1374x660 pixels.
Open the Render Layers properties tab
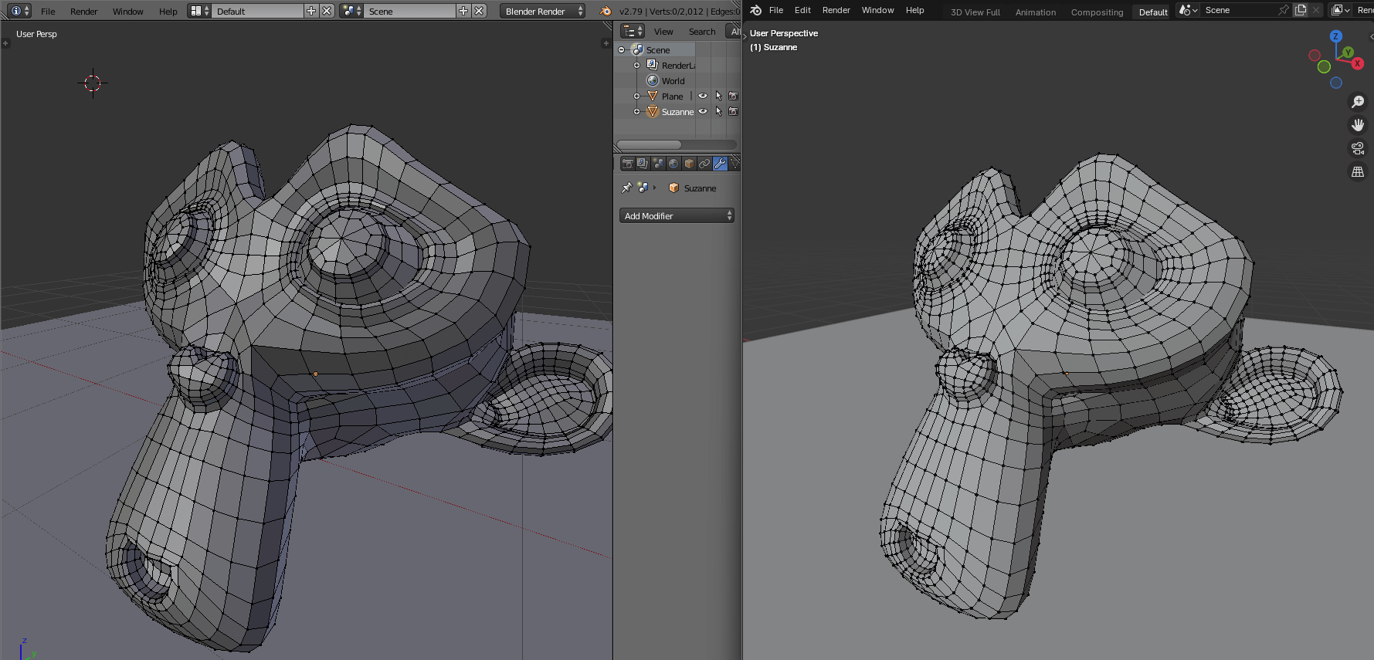643,164
